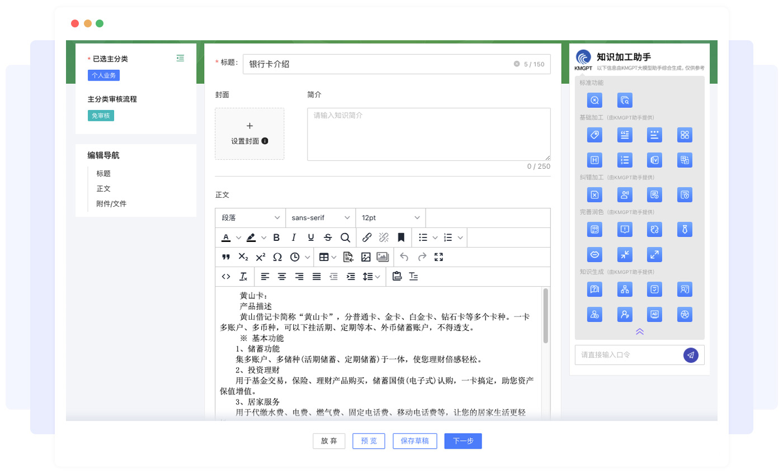Toggle bold formatting in editor toolbar
Viewport: 783px width, 475px height.
[276, 237]
